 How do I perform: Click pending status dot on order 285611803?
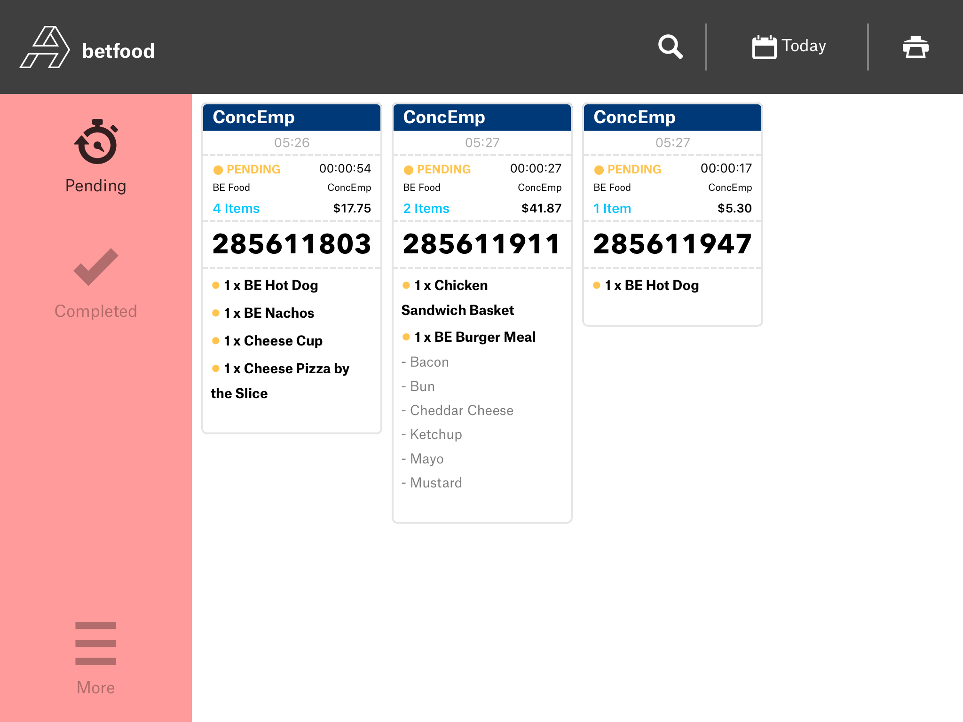pos(218,170)
